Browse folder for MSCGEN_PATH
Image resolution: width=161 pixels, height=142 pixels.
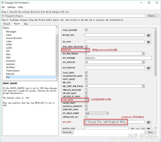click(x=148, y=35)
